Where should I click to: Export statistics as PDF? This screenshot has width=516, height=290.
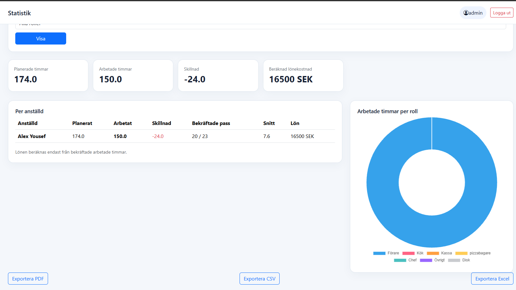(x=28, y=279)
